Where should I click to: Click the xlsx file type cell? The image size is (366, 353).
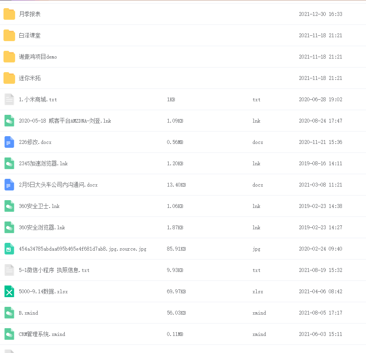pyautogui.click(x=258, y=292)
